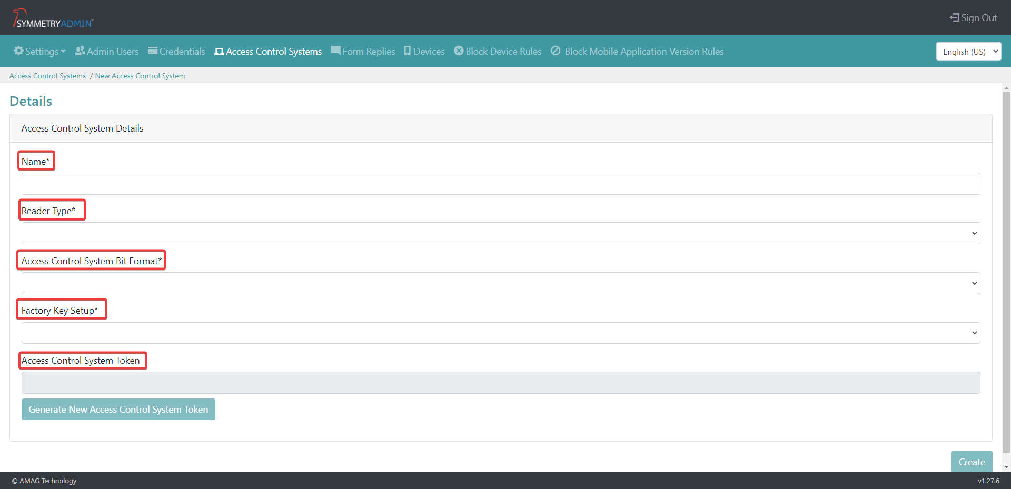The image size is (1011, 489).
Task: Click the Access Control System Details header
Action: (83, 128)
